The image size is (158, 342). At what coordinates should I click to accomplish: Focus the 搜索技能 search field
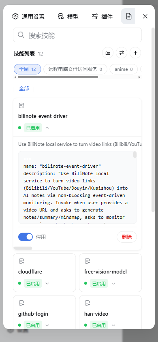(77, 35)
